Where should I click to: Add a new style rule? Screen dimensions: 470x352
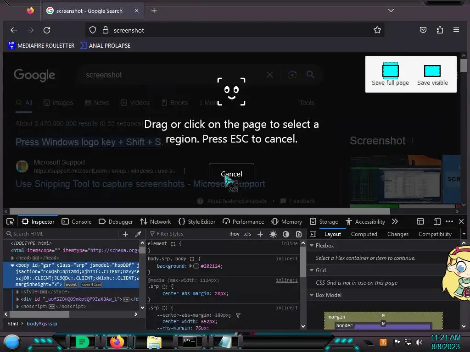click(260, 234)
